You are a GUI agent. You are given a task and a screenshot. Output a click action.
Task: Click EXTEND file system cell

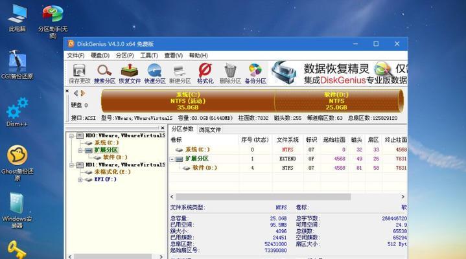pos(287,159)
